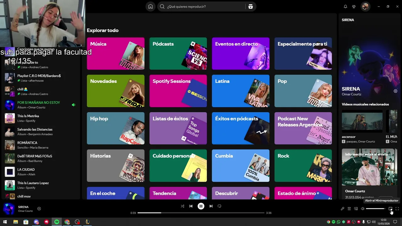This screenshot has width=402, height=226.
Task: Open lyrics microphone icon
Action: pyautogui.click(x=343, y=209)
